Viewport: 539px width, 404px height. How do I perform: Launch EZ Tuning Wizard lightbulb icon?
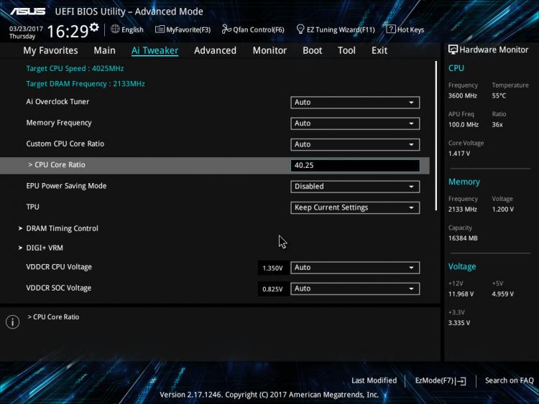[300, 29]
